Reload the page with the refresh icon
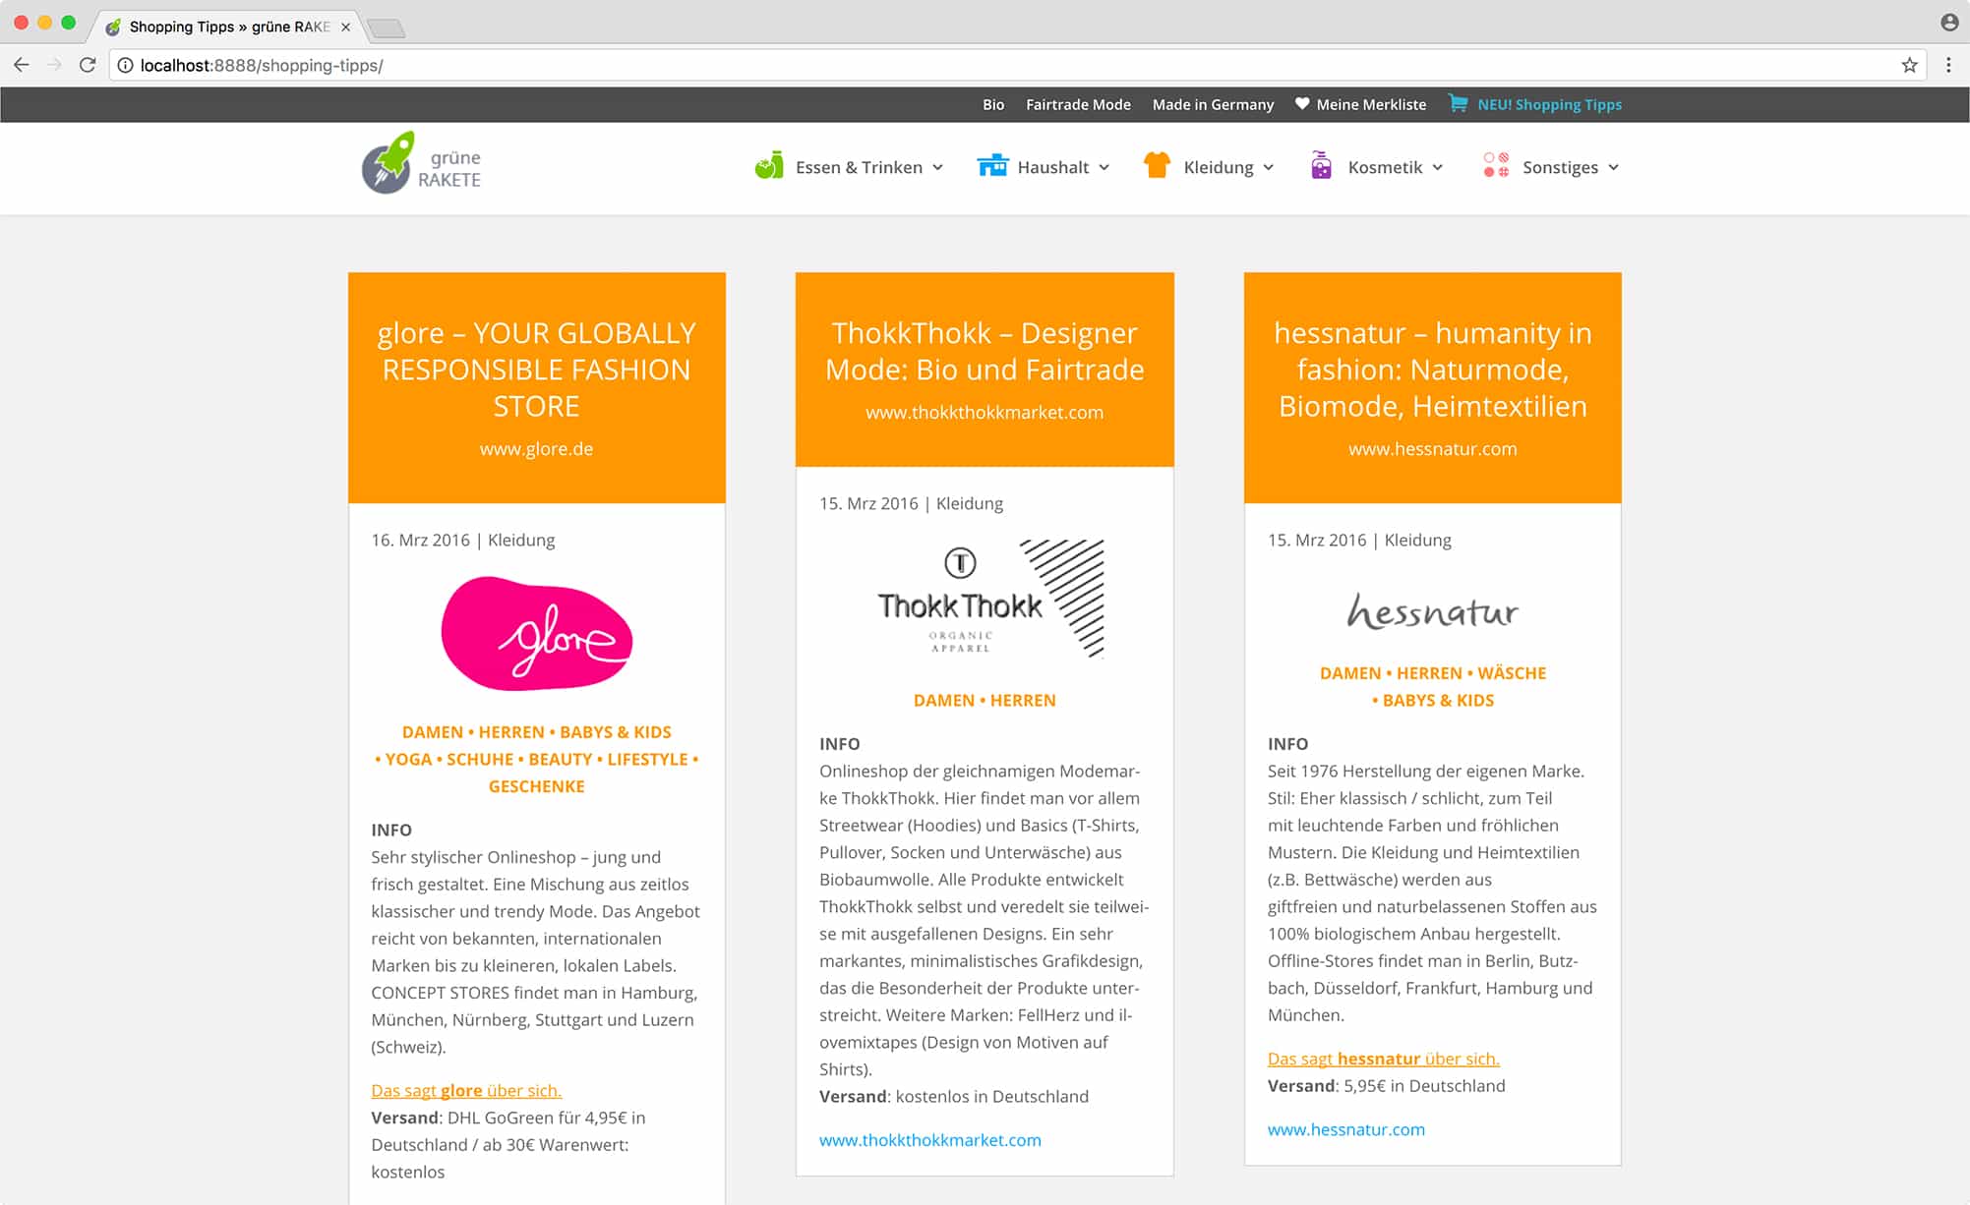The width and height of the screenshot is (1970, 1205). pos(88,65)
